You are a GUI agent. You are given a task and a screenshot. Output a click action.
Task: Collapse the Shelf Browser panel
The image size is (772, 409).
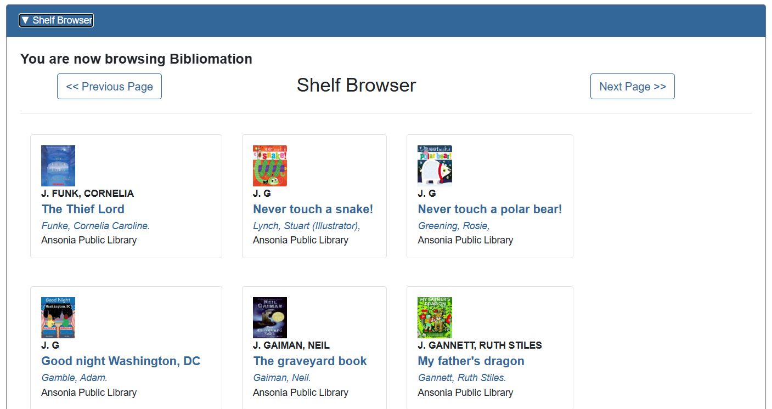click(x=55, y=20)
